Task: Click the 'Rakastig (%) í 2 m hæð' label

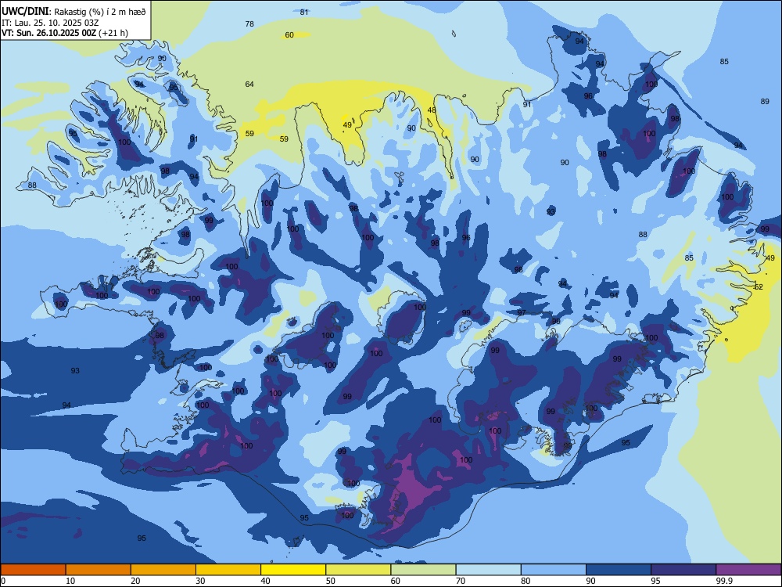Action: [100, 12]
